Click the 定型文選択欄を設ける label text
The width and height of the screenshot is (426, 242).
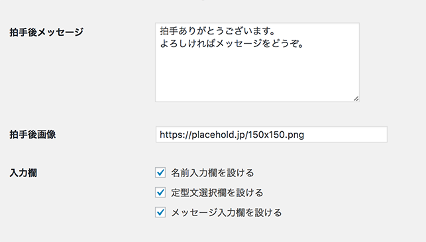pos(217,192)
